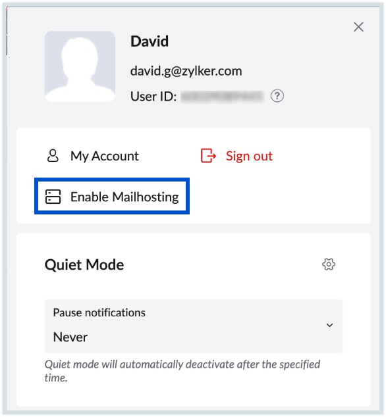The height and width of the screenshot is (417, 386).
Task: Open User ID help question mark icon
Action: coord(277,96)
